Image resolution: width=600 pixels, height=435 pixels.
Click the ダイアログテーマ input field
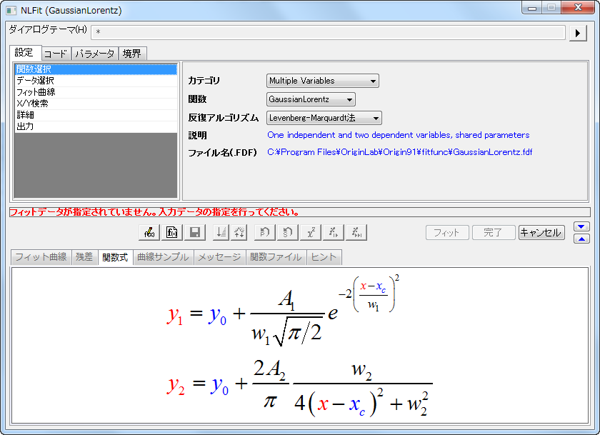click(x=328, y=32)
